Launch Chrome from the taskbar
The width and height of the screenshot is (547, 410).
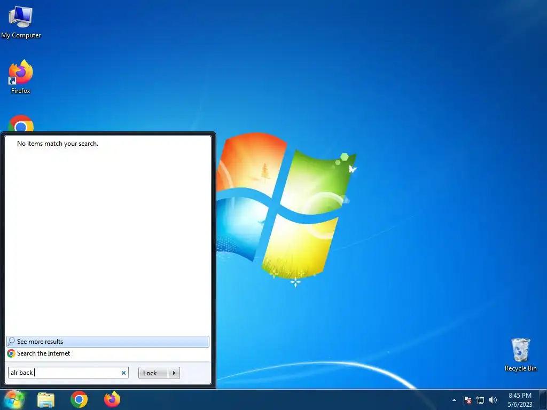pos(79,399)
